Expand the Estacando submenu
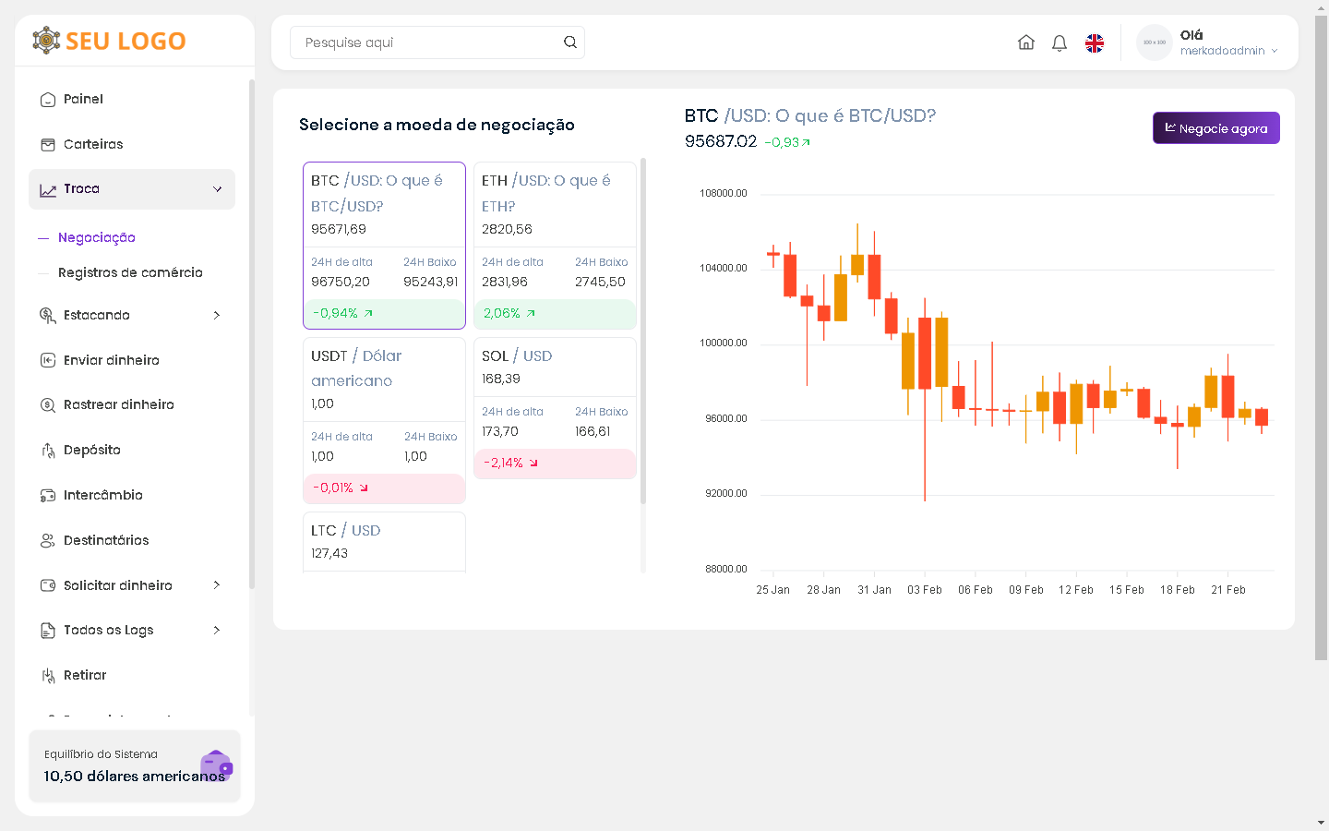 click(x=217, y=316)
